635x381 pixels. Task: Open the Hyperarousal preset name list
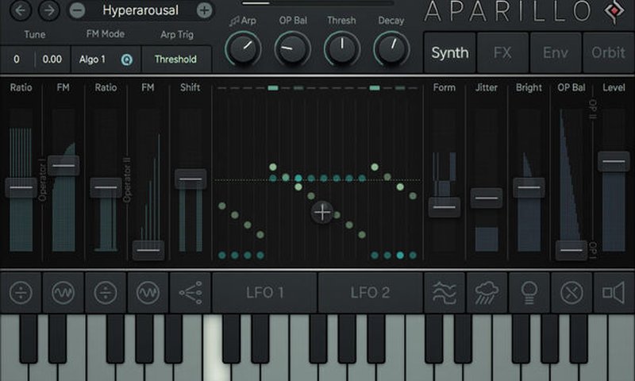pyautogui.click(x=140, y=11)
